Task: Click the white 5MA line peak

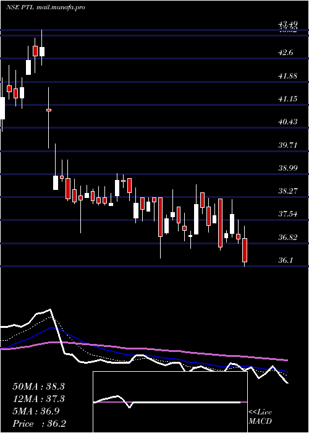Action: coord(50,309)
